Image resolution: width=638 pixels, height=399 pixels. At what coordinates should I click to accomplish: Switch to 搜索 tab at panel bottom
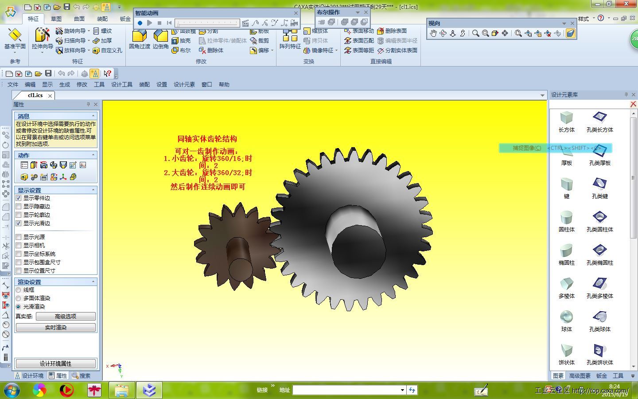[x=82, y=376]
